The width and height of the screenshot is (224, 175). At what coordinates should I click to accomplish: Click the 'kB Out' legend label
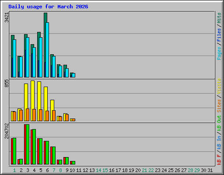(219, 123)
